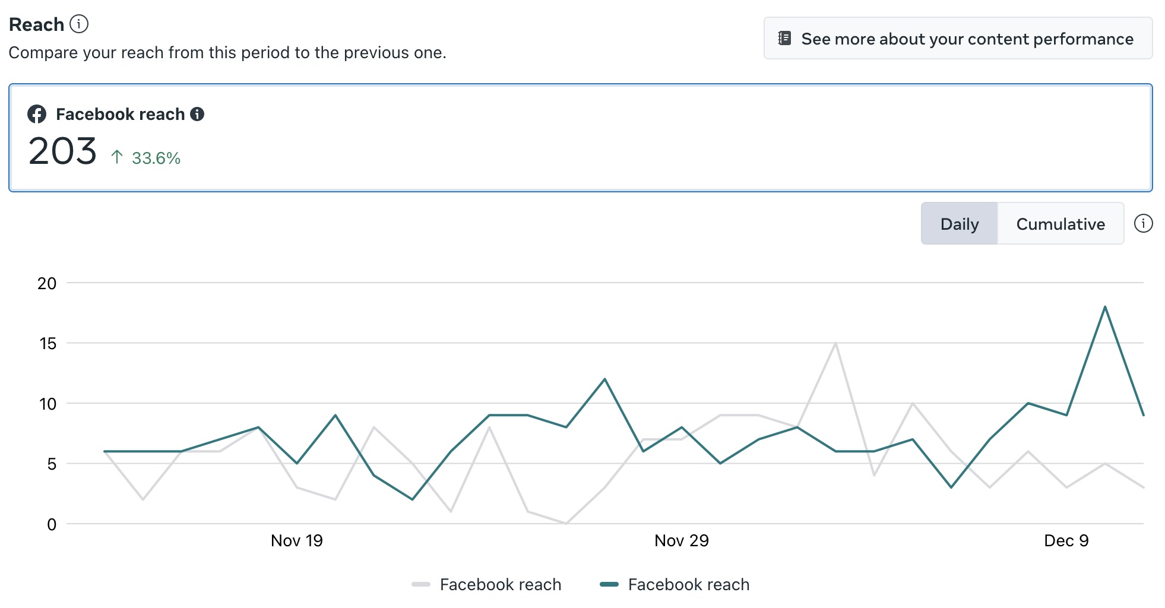Click the Dec 9 date on chart axis
The height and width of the screenshot is (608, 1165).
coord(1066,540)
